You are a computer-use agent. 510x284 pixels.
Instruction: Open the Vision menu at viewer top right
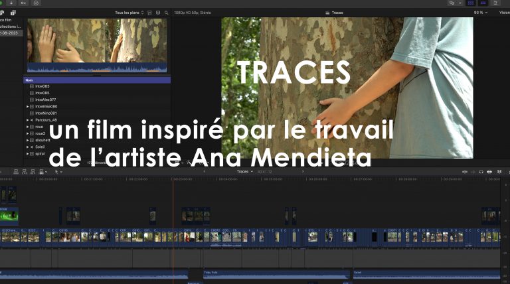pos(503,13)
